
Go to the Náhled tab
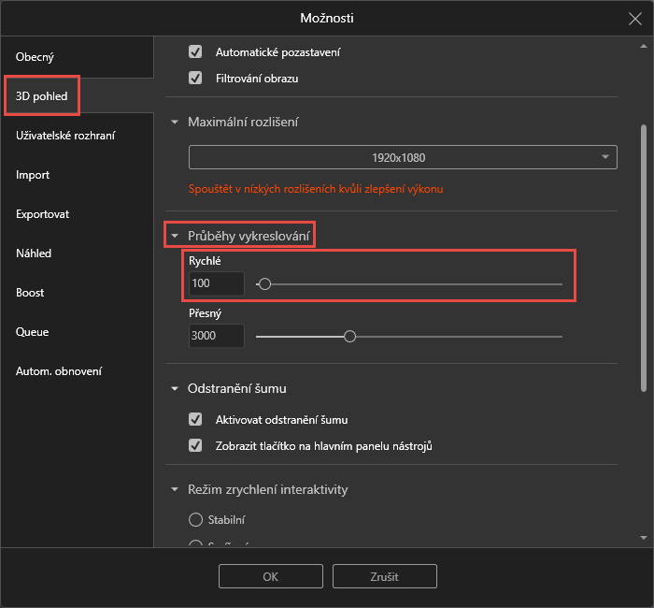tap(34, 253)
